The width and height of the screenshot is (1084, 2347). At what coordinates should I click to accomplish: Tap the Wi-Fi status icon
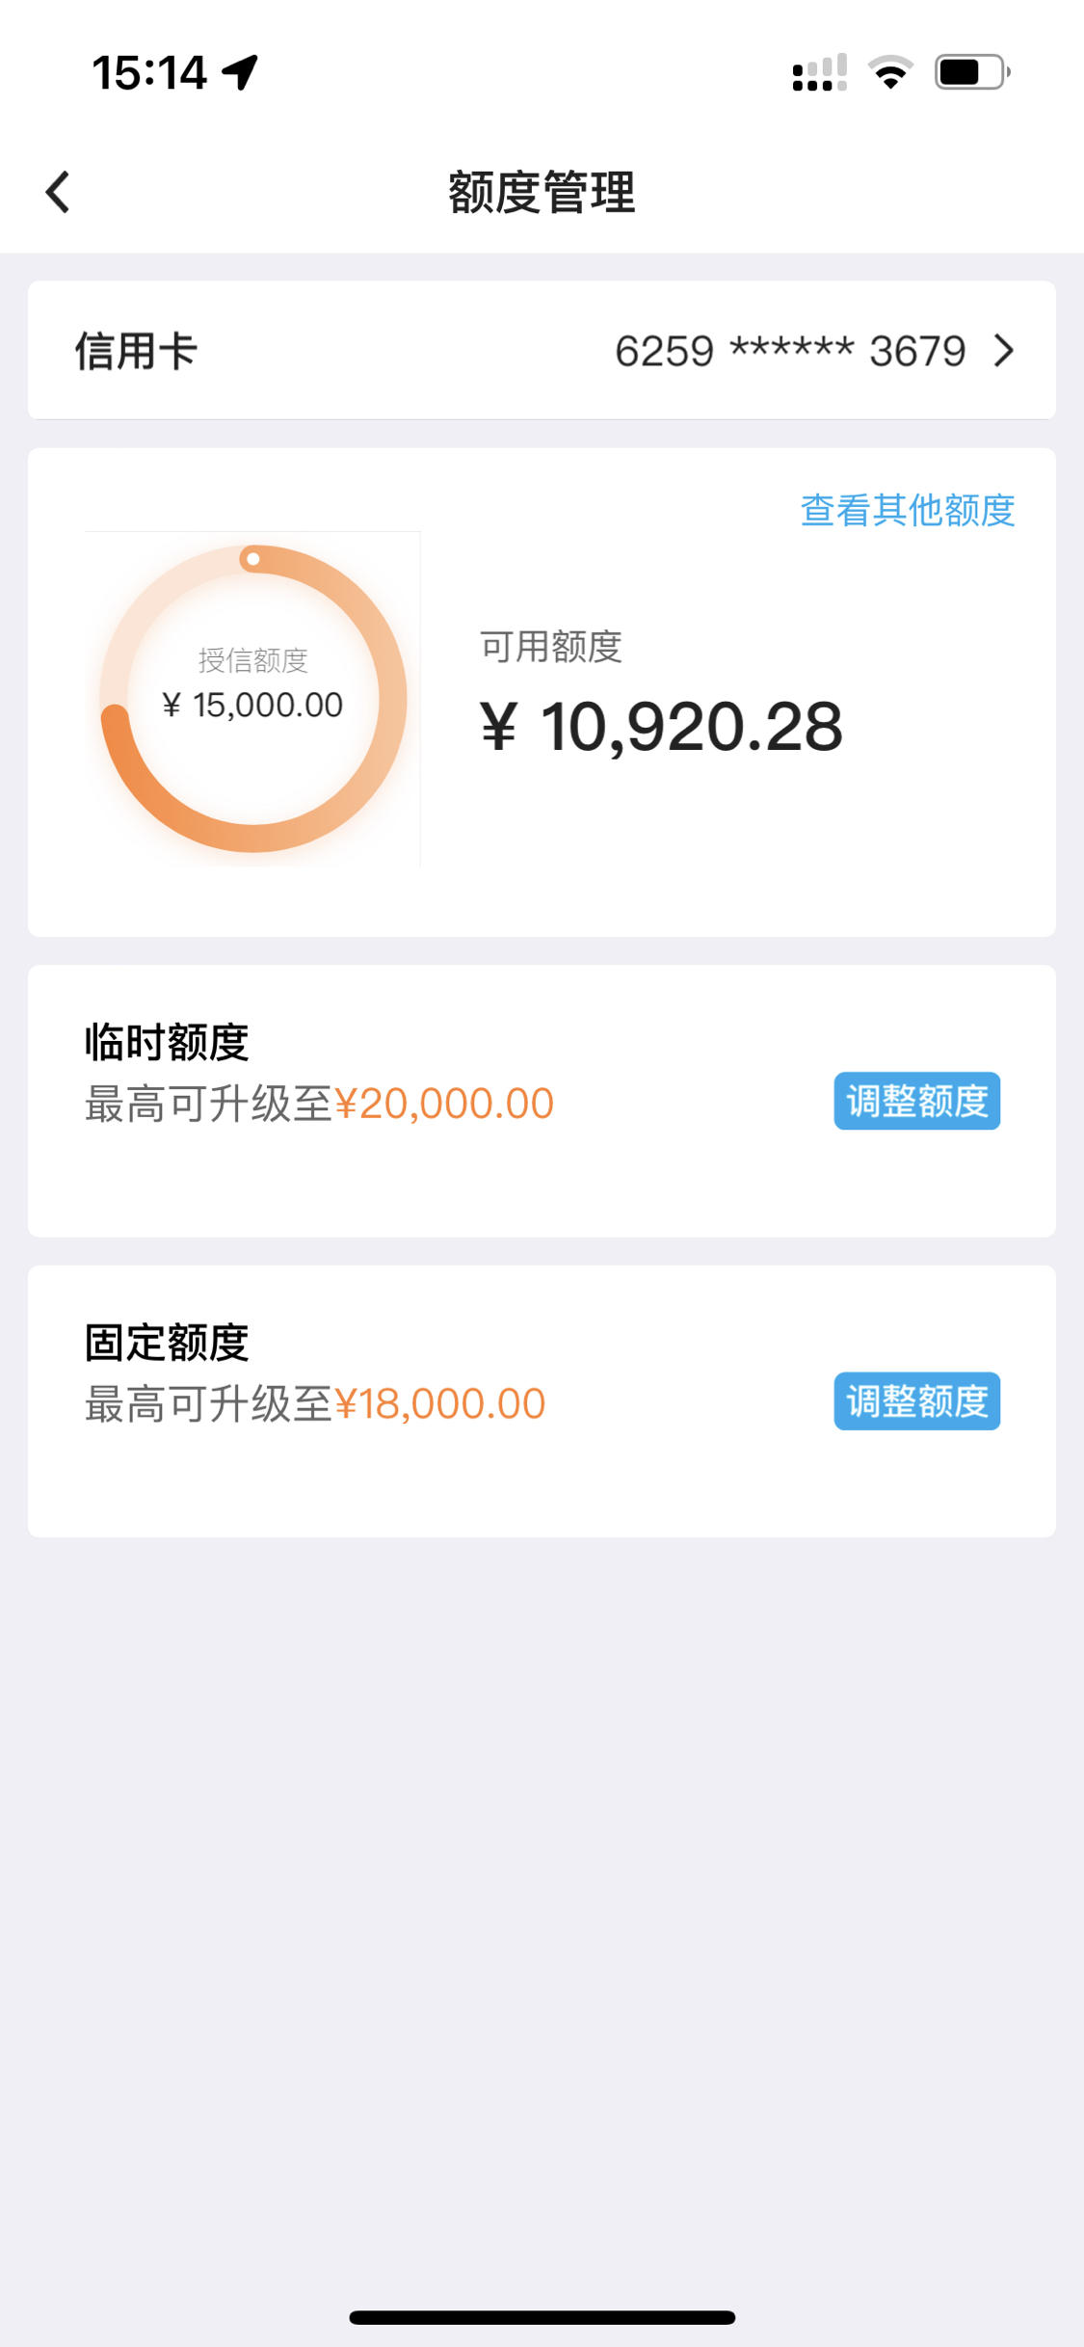(890, 72)
